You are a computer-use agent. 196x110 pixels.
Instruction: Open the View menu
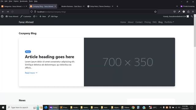[x=10, y=1]
